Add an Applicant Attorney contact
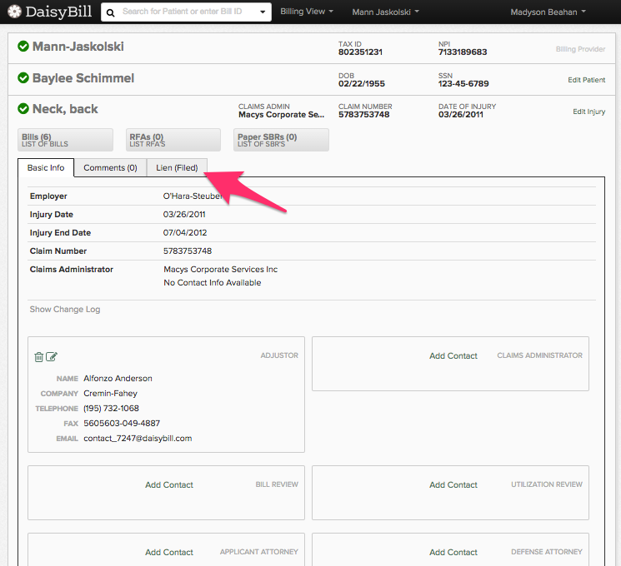 click(169, 552)
